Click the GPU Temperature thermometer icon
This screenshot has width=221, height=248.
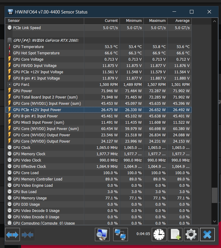click(10, 47)
